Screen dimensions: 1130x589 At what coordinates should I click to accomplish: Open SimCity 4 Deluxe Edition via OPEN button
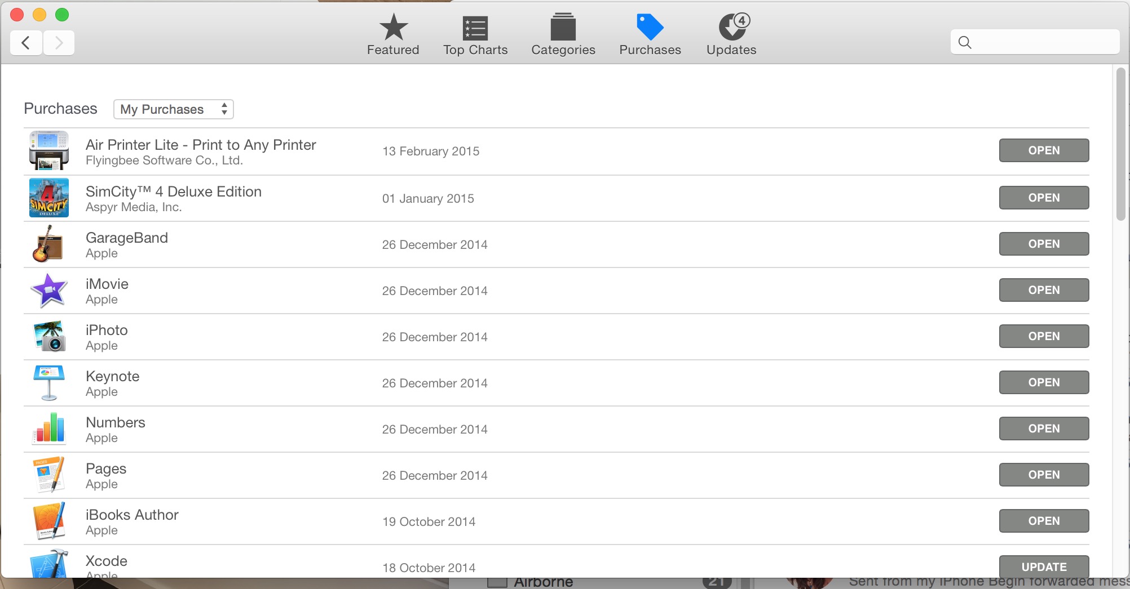1044,198
